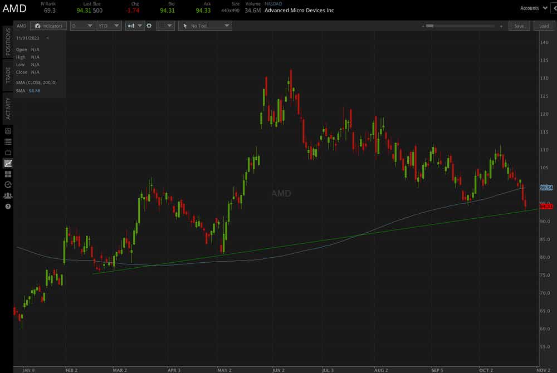The image size is (557, 373).
Task: Click the OCT 2 date axis label
Action: tap(486, 370)
